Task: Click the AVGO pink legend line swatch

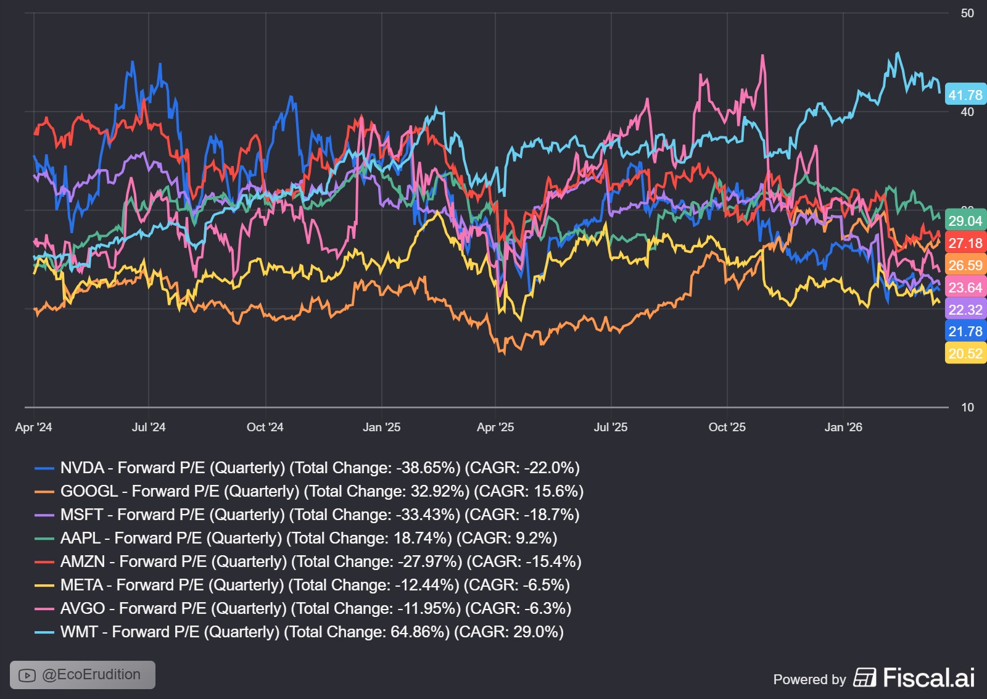Action: point(44,609)
